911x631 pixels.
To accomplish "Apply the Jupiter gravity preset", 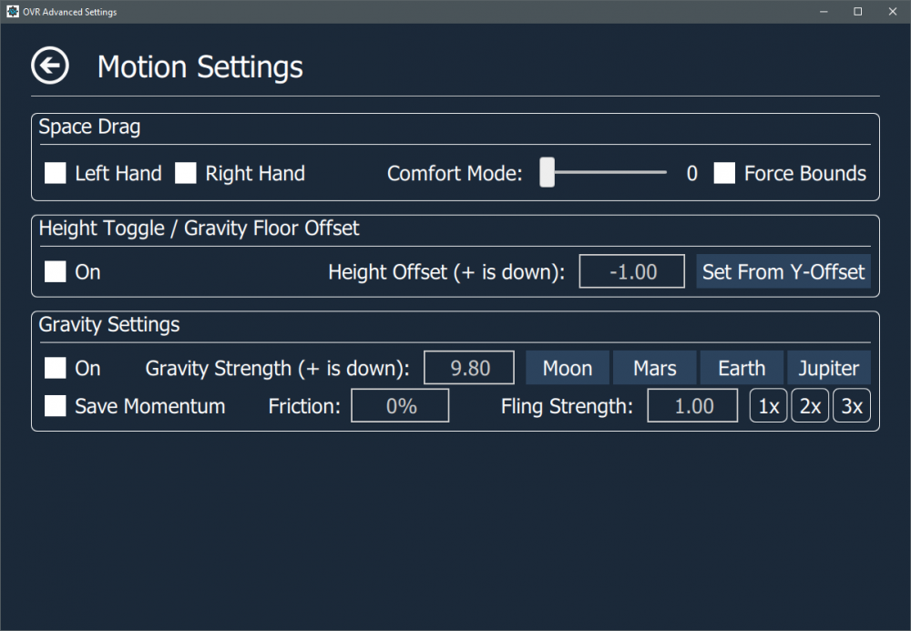I will (829, 368).
